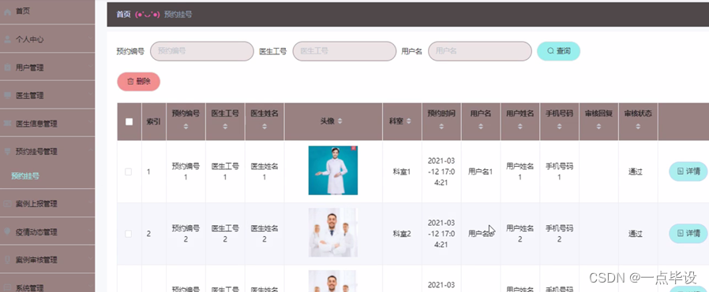Viewport: 709px width, 292px height.
Task: Focus the 预约编号 search field
Action: tap(201, 51)
